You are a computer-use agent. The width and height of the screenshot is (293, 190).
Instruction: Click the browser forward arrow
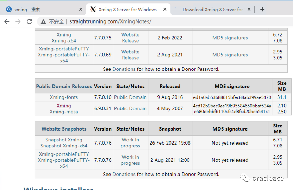pyautogui.click(x=18, y=22)
